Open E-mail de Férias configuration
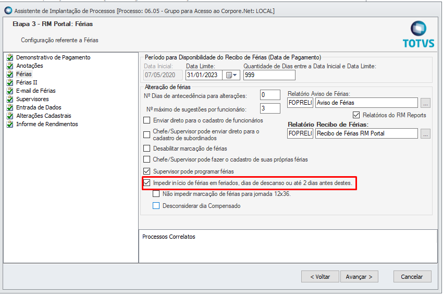 coord(35,91)
